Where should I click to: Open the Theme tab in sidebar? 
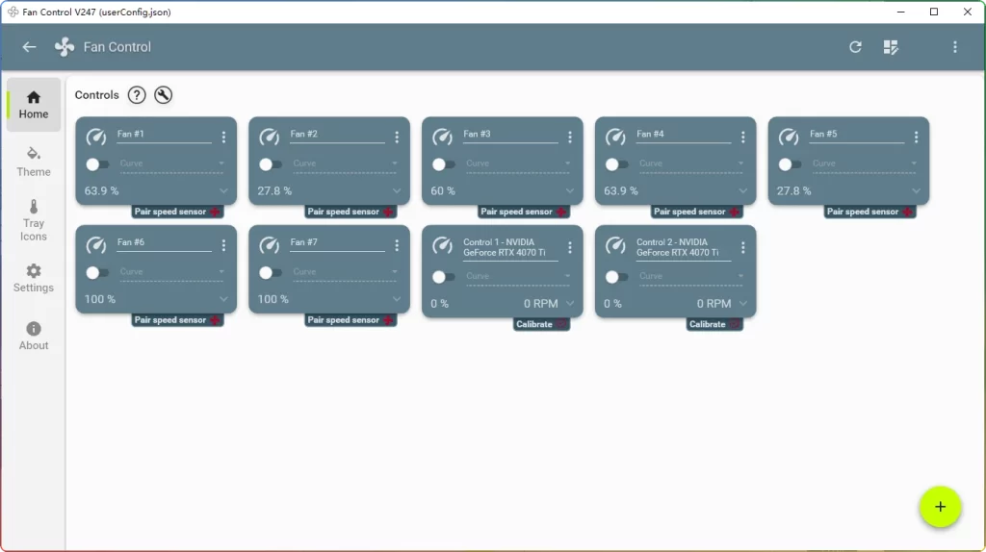click(34, 162)
